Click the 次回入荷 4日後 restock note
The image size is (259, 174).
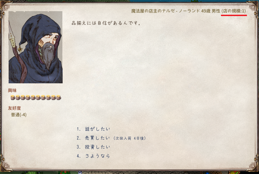point(130,138)
